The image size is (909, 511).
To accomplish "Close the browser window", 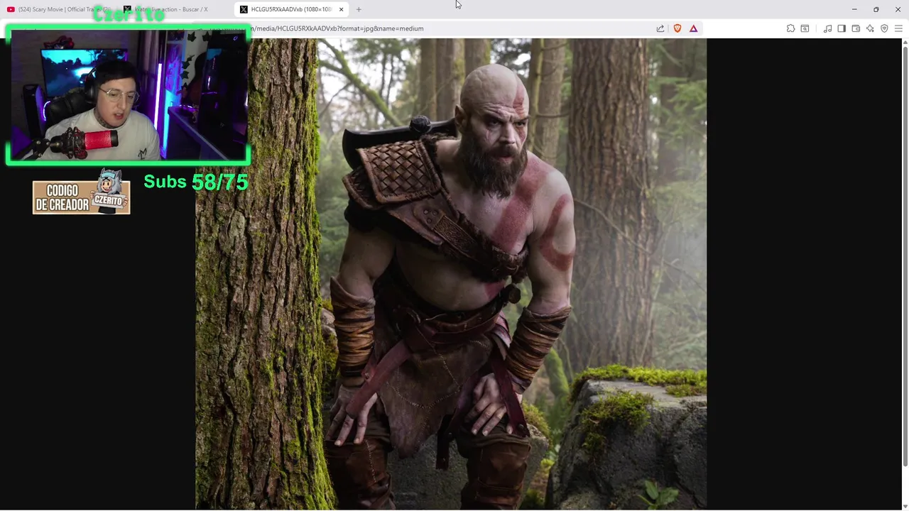I will [898, 9].
